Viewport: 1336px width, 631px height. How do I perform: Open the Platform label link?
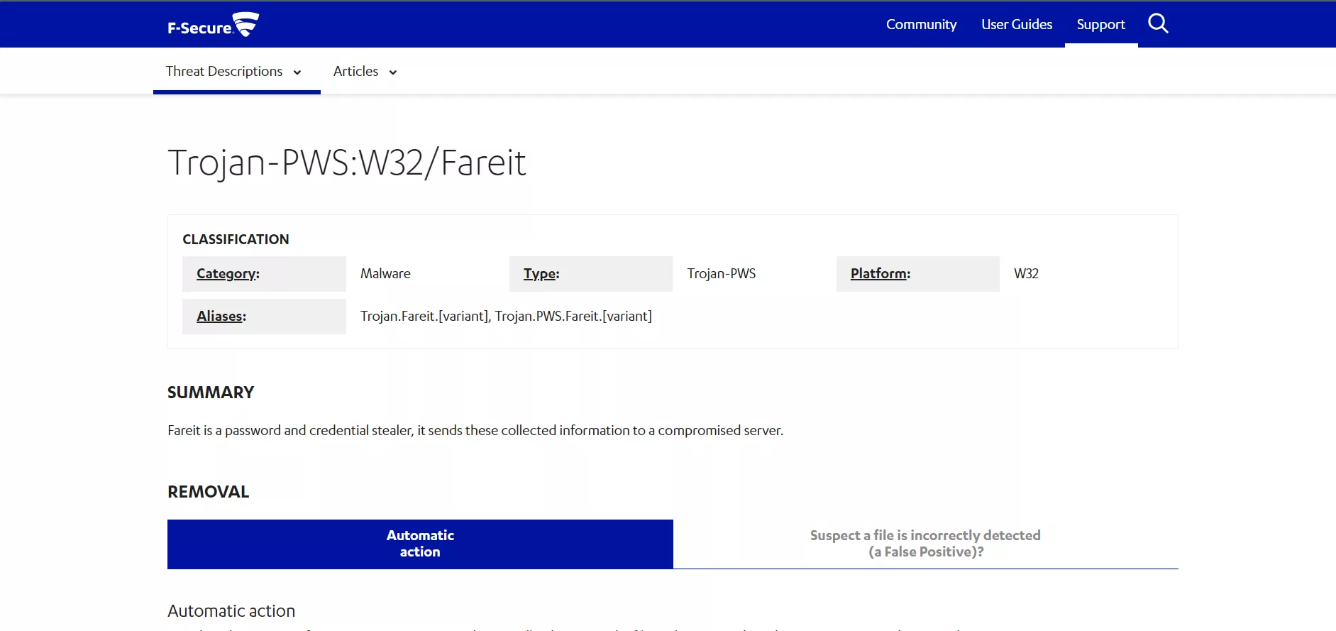[x=879, y=274]
